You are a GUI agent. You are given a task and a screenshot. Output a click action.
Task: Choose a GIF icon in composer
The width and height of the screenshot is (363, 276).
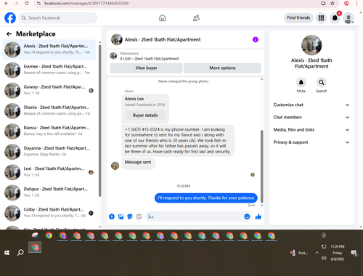[139, 216]
